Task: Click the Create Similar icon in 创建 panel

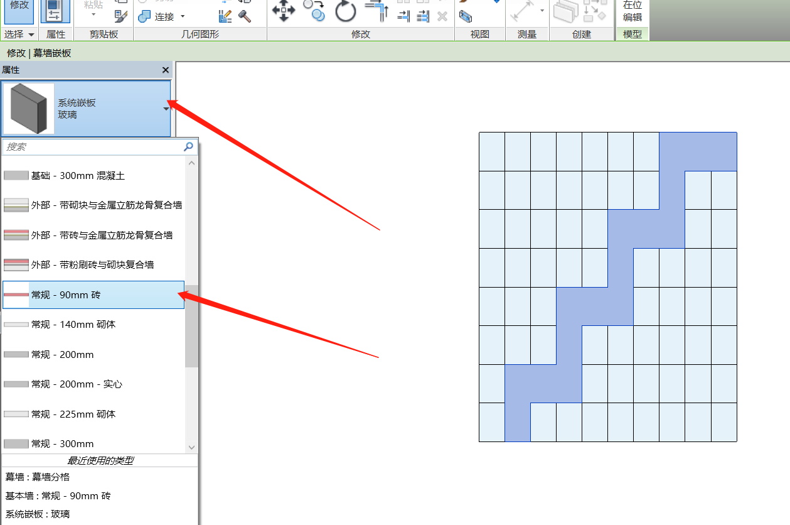Action: coord(565,11)
